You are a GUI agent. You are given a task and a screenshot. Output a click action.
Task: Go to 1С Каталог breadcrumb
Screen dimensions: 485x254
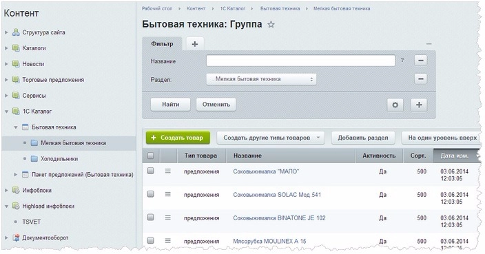(233, 9)
